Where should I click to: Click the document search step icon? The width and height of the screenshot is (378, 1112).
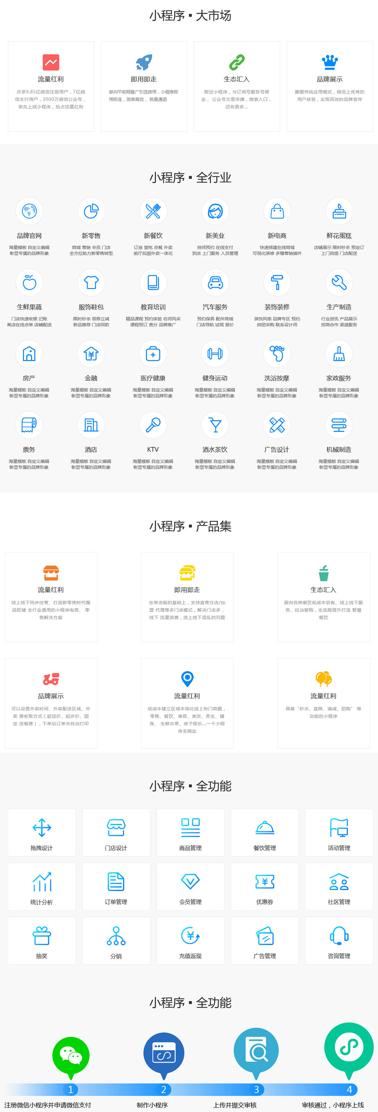point(257,1051)
